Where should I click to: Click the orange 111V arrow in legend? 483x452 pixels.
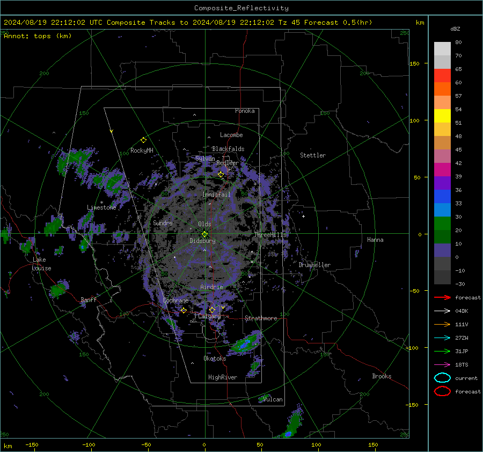(442, 324)
